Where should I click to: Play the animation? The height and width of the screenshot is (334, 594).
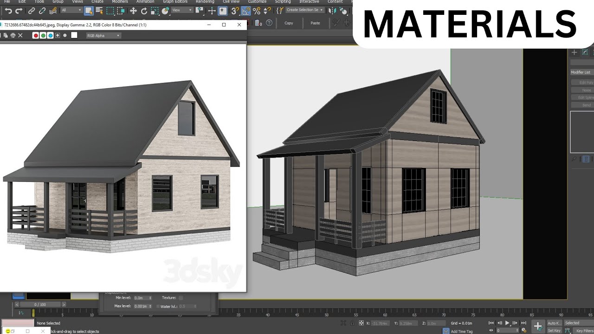[x=507, y=323]
